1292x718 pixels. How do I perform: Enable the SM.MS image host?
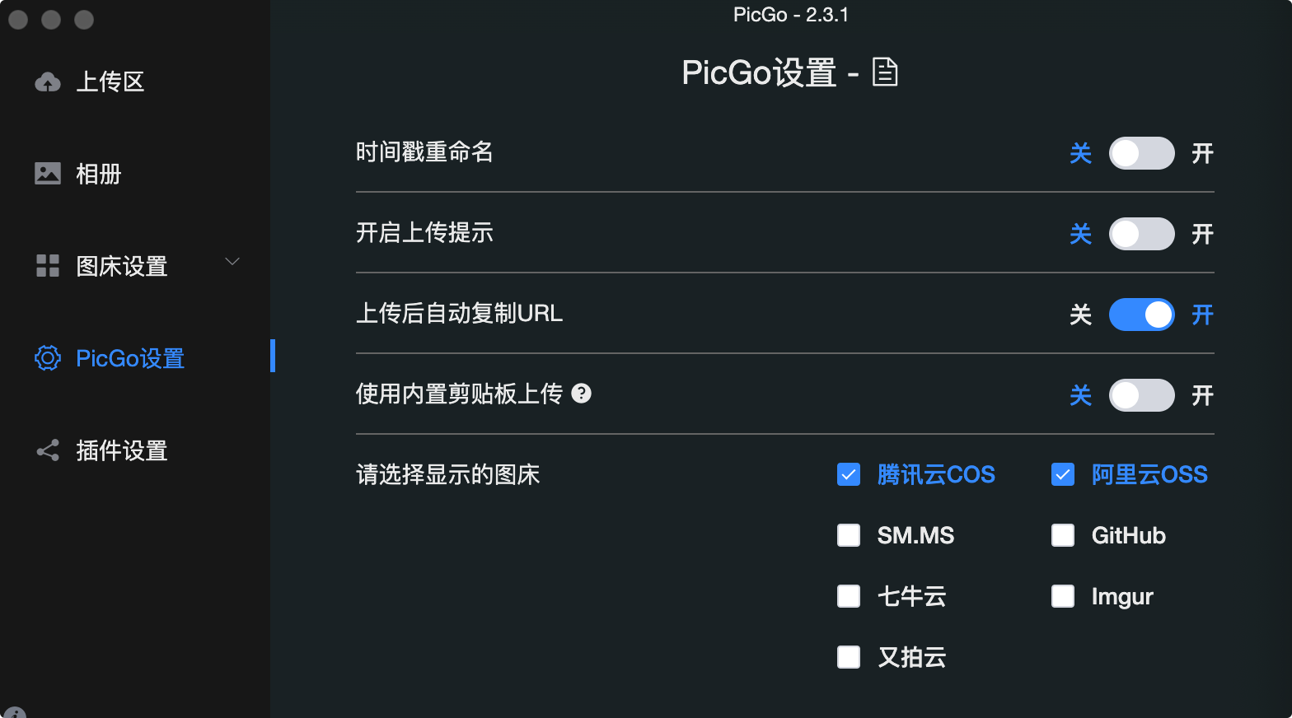pyautogui.click(x=848, y=535)
